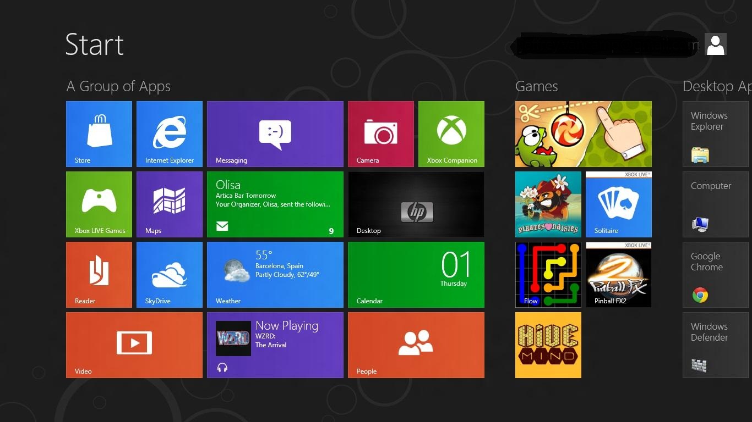This screenshot has width=752, height=422.
Task: Open the SkyDrive tile
Action: [170, 275]
